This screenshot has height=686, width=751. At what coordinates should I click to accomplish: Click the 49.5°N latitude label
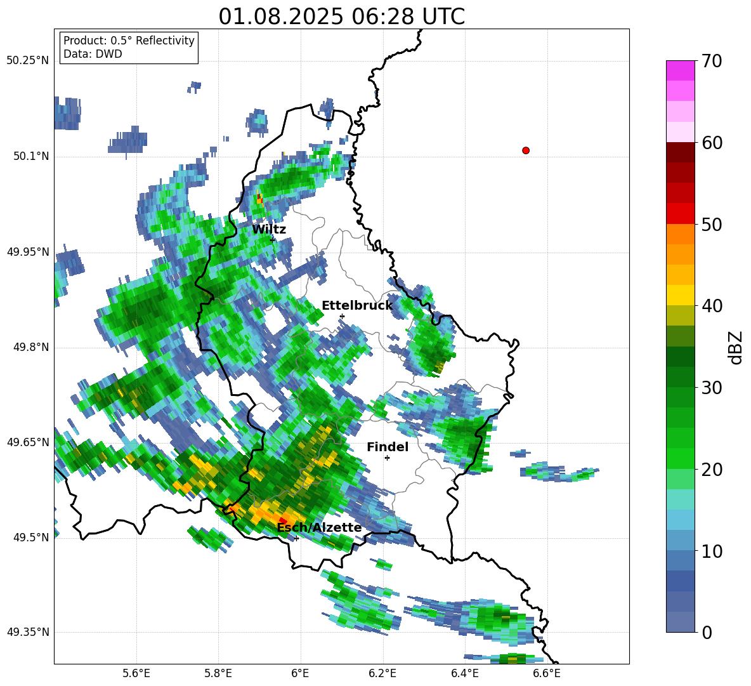(x=30, y=537)
